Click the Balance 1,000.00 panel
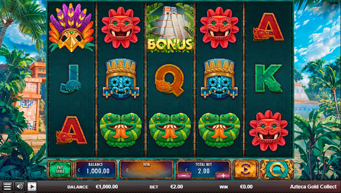Image resolution: width=341 pixels, height=193 pixels. [x=96, y=169]
